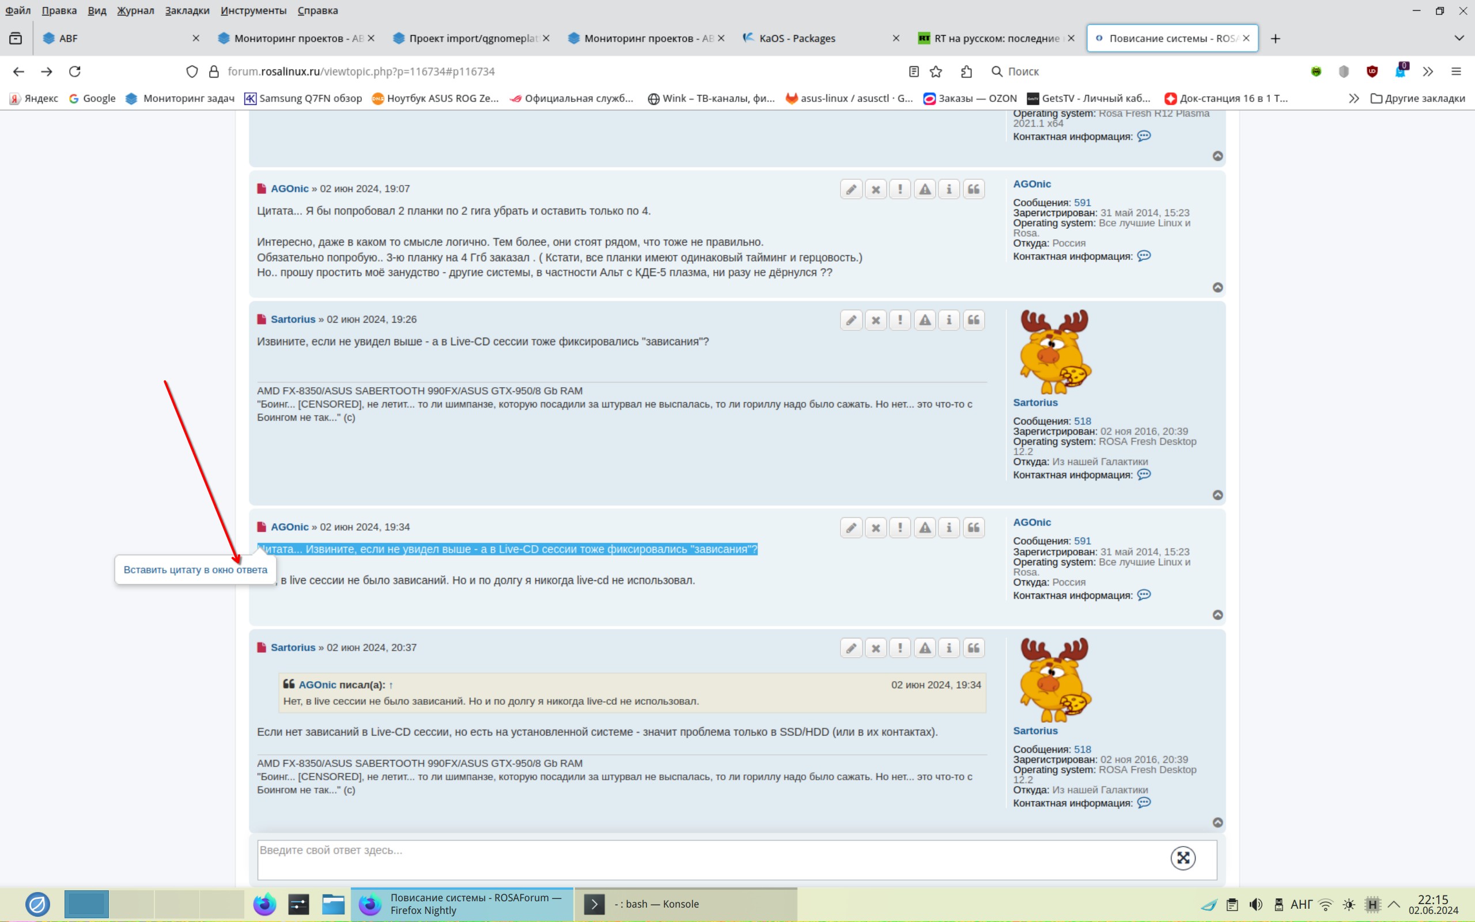Click info icon on AGOnic 19:34 post
The image size is (1475, 922).
949,527
